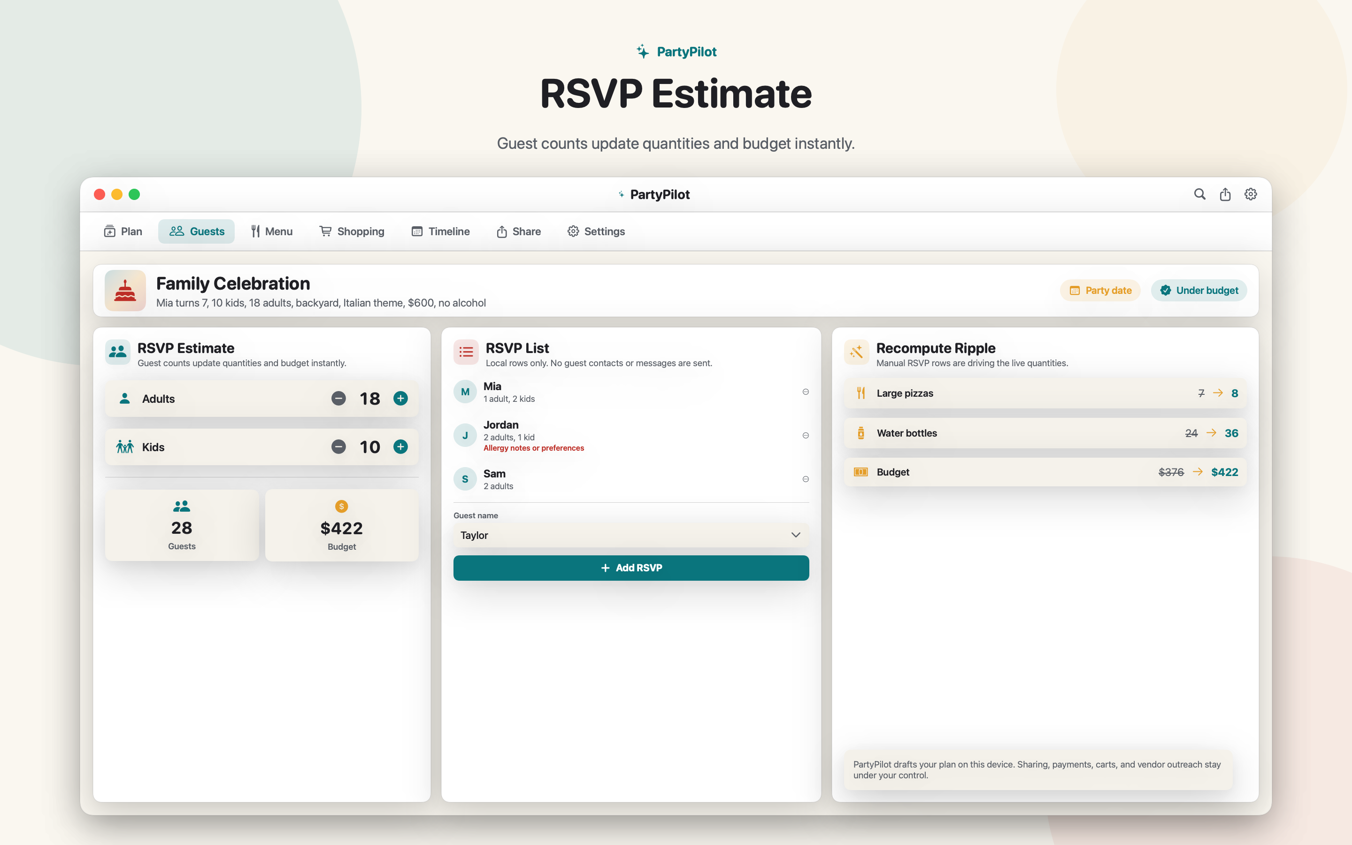Click the Adults person icon
This screenshot has height=845, width=1352.
tap(125, 399)
